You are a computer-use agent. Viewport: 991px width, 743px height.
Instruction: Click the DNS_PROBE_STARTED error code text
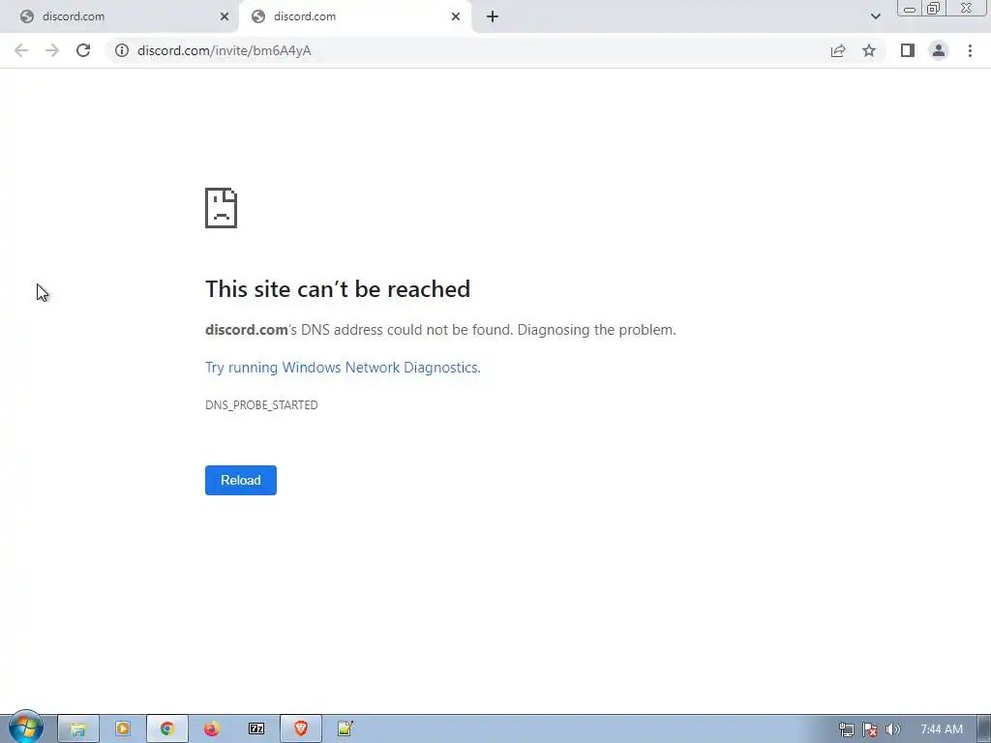(261, 405)
